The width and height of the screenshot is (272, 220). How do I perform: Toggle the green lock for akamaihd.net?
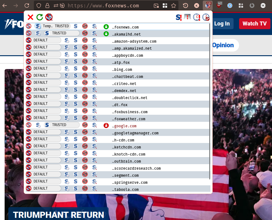106,34
